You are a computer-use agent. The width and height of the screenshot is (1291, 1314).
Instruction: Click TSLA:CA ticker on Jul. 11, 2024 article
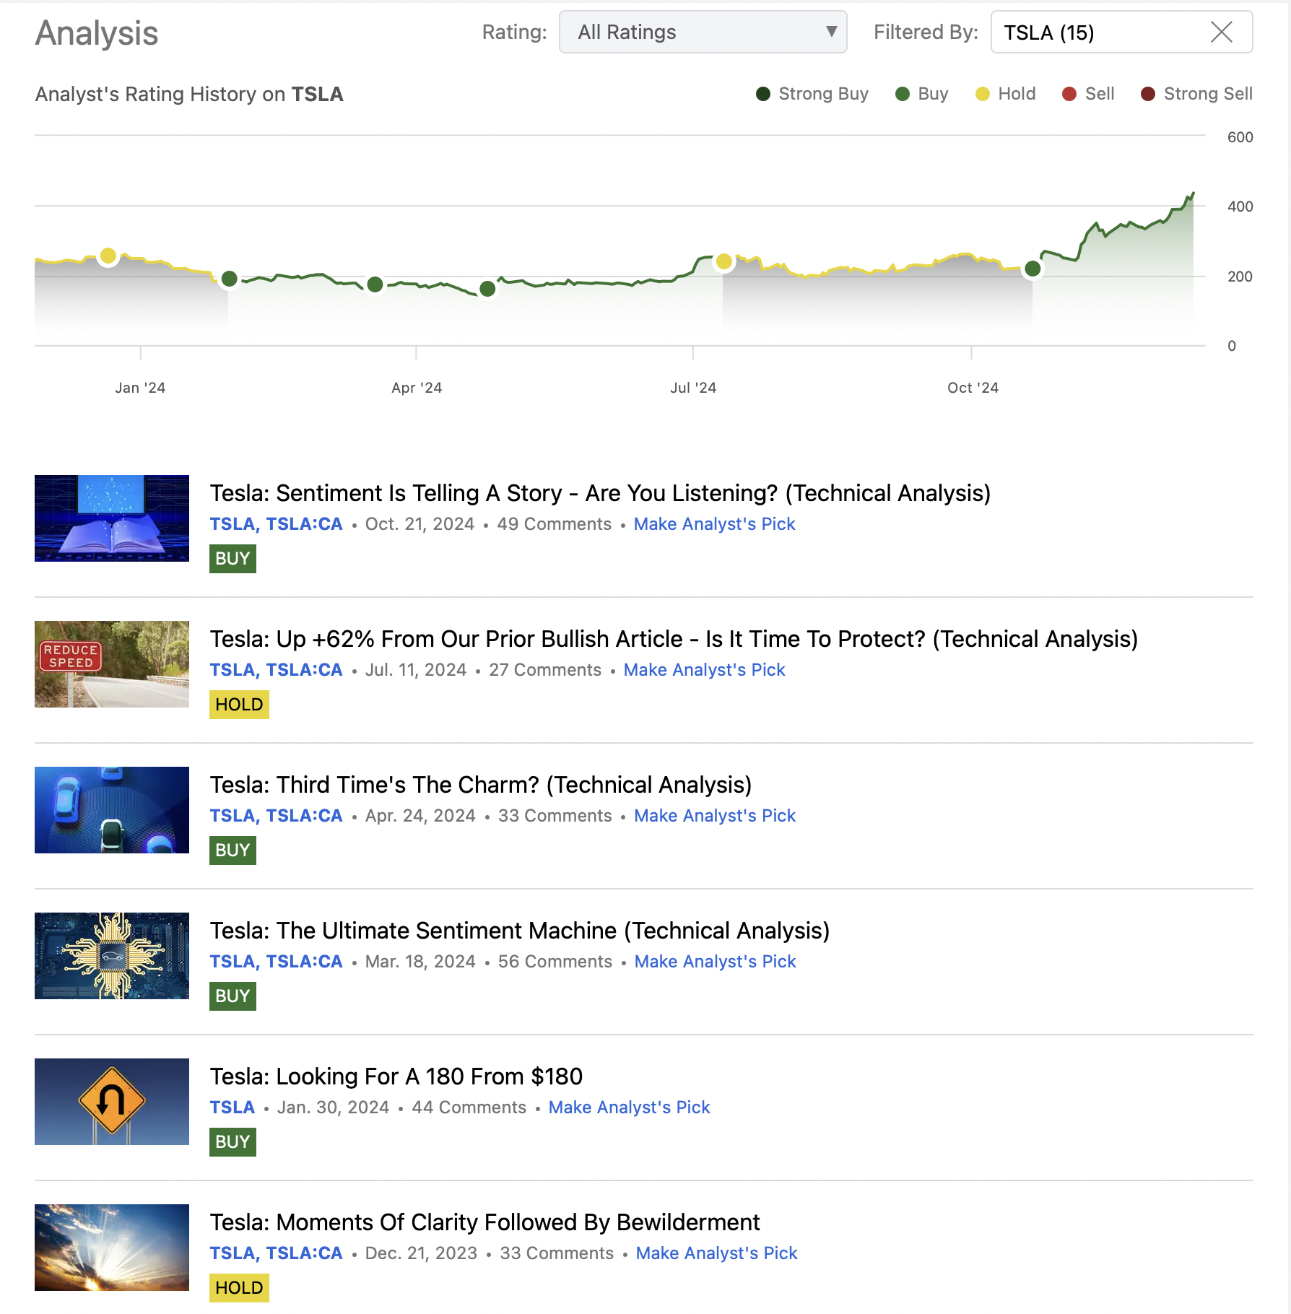(304, 670)
